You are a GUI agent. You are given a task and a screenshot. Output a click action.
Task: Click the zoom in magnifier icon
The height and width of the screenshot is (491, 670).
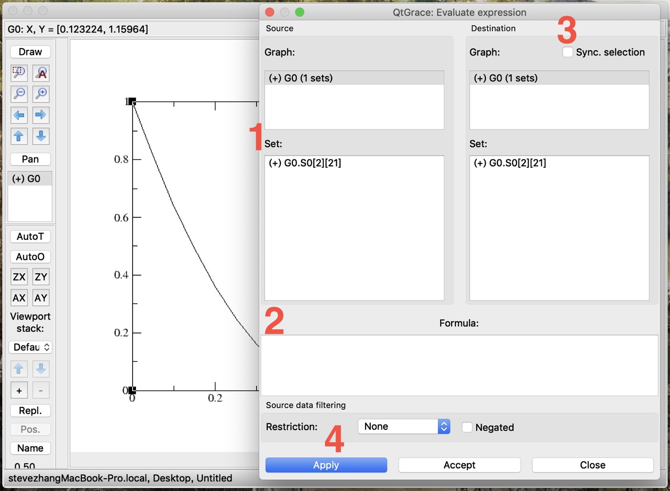click(41, 94)
